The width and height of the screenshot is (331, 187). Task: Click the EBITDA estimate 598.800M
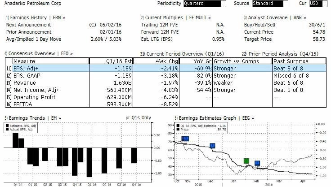119,104
